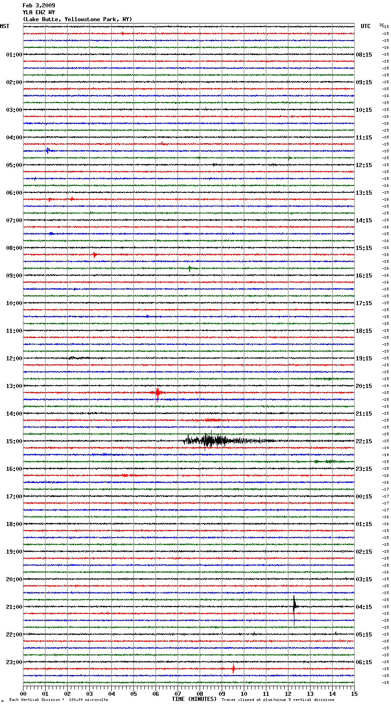
Task: Click the DC column header label
Action: pyautogui.click(x=382, y=25)
